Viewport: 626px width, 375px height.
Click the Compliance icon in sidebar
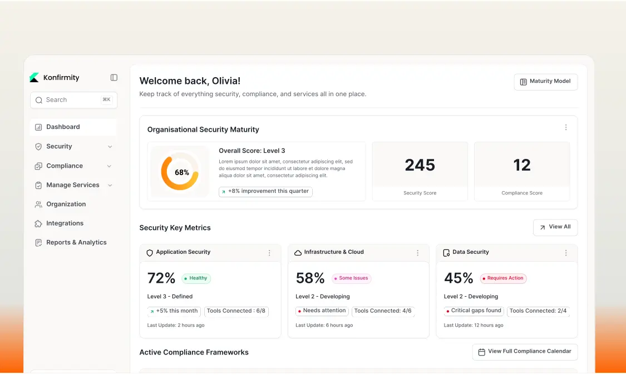tap(38, 166)
